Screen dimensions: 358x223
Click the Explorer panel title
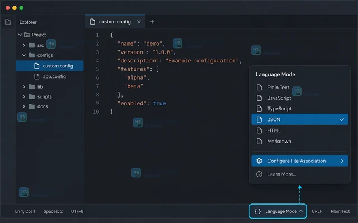(28, 22)
